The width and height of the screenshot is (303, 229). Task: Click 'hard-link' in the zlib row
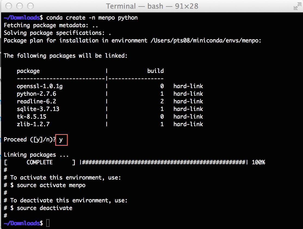coord(188,124)
